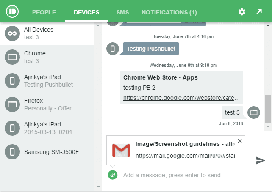Send the push with paper plane icon
272x192 pixels.
pos(260,160)
